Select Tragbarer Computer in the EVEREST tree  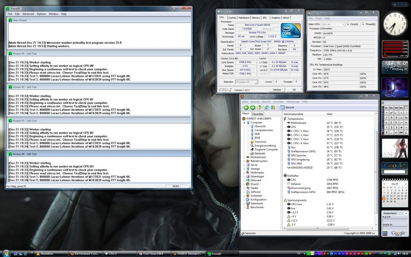click(x=264, y=150)
